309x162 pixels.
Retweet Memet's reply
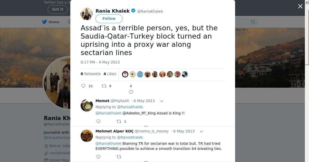coord(119,121)
